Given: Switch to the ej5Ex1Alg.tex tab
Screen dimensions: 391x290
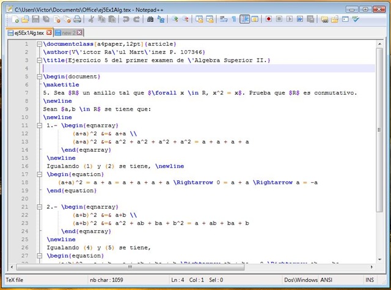Looking at the screenshot, I should 29,32.
